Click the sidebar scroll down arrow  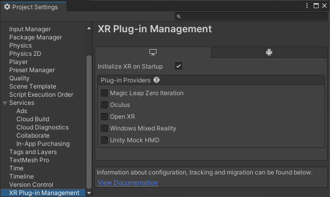pyautogui.click(x=89, y=193)
